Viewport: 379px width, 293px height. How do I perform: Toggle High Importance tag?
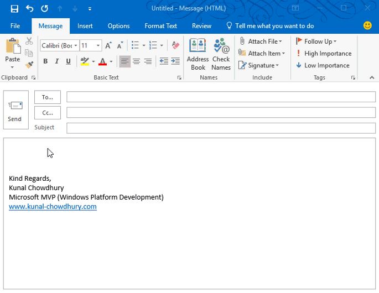324,53
